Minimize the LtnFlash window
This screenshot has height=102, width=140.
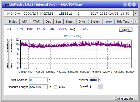(125, 5)
